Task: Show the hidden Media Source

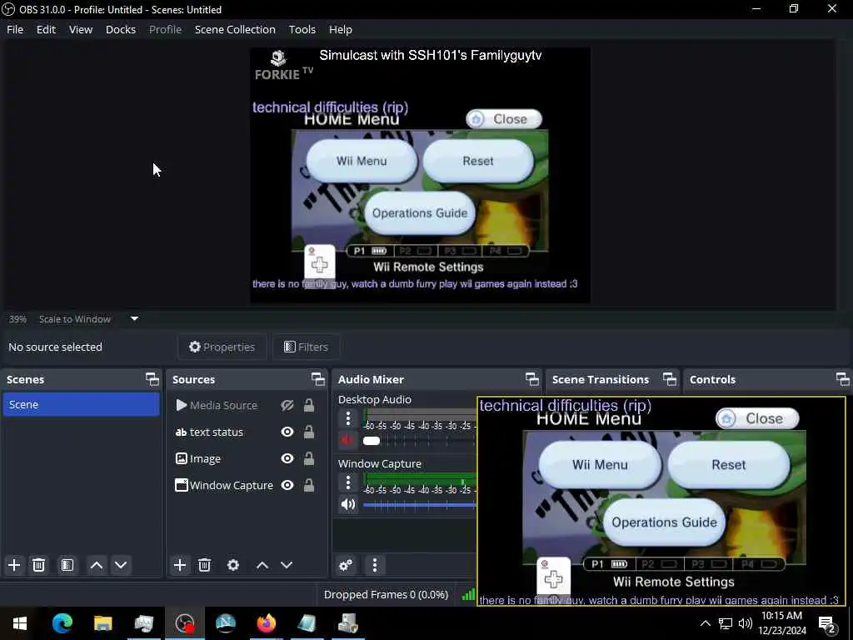Action: click(x=287, y=405)
